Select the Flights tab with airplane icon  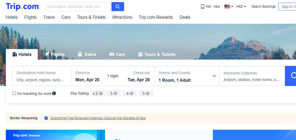[55, 54]
